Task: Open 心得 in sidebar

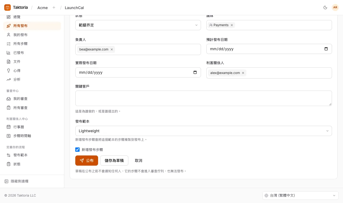Action: tap(32, 71)
